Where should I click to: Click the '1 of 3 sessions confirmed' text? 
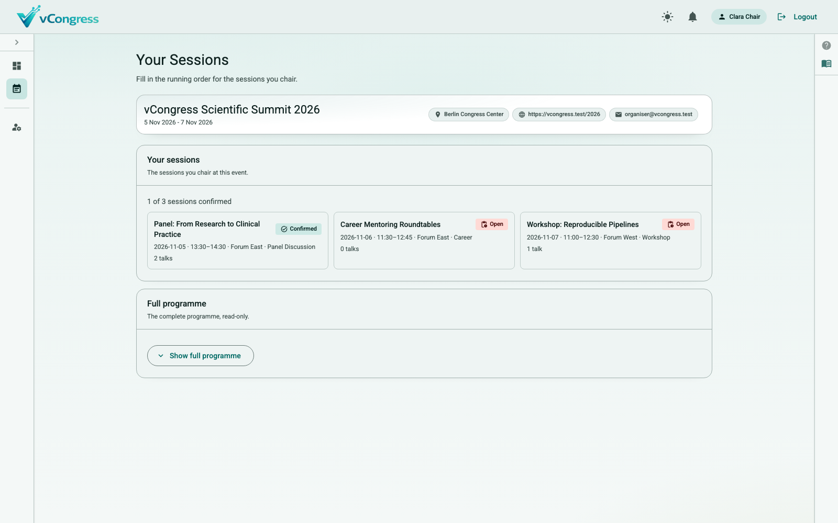tap(189, 201)
